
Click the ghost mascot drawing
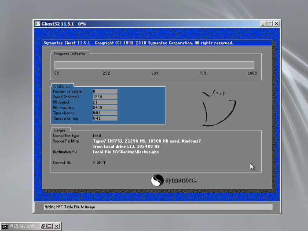click(x=219, y=107)
